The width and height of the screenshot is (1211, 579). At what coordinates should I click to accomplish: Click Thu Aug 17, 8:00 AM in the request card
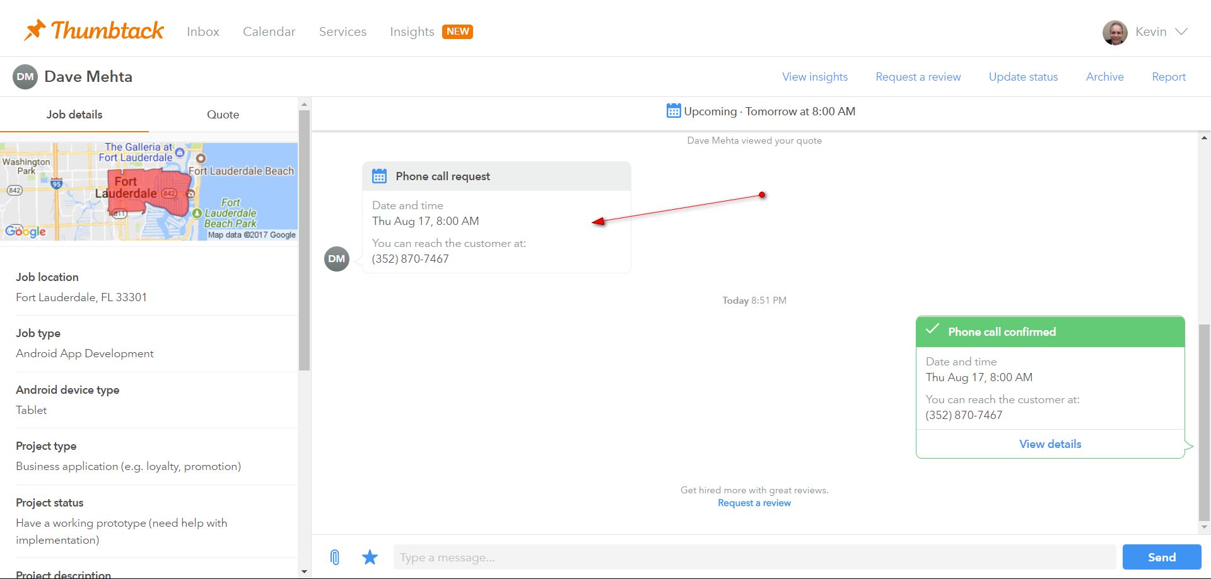coord(426,221)
